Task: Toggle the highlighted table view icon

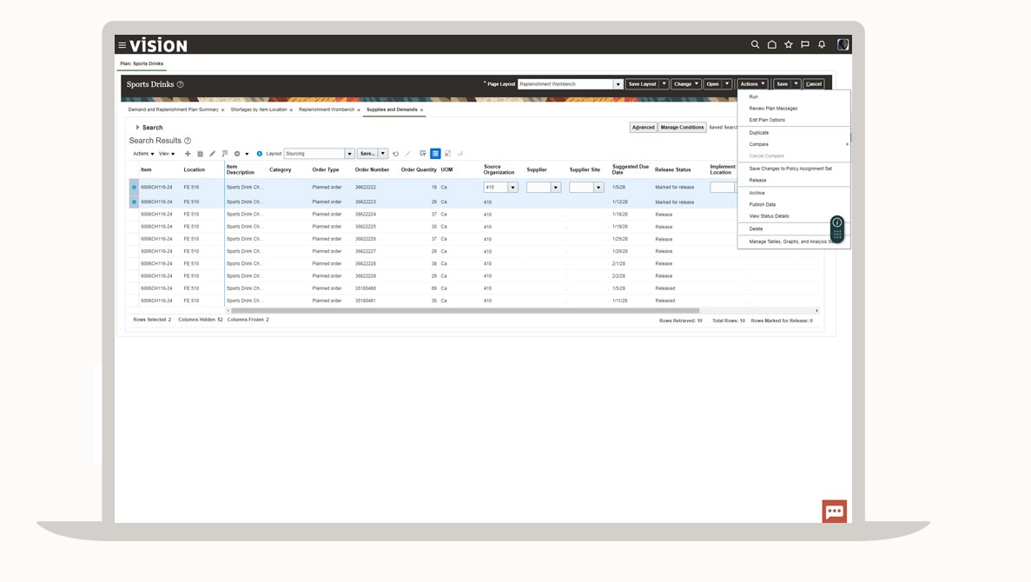Action: [x=434, y=152]
